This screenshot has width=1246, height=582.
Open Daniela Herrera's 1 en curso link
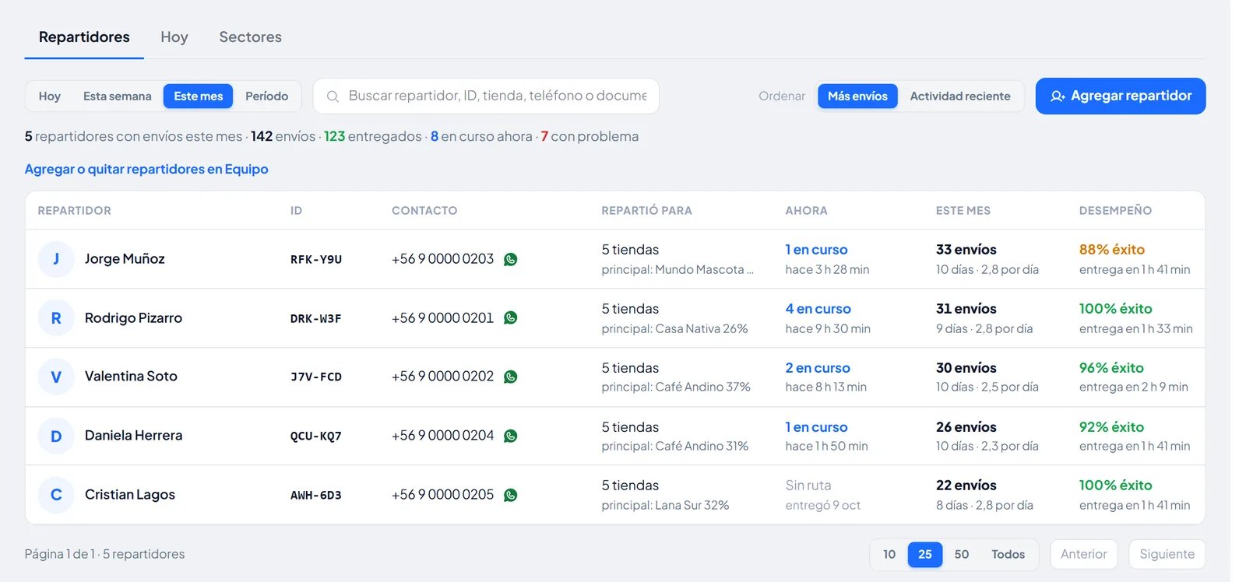coord(816,427)
